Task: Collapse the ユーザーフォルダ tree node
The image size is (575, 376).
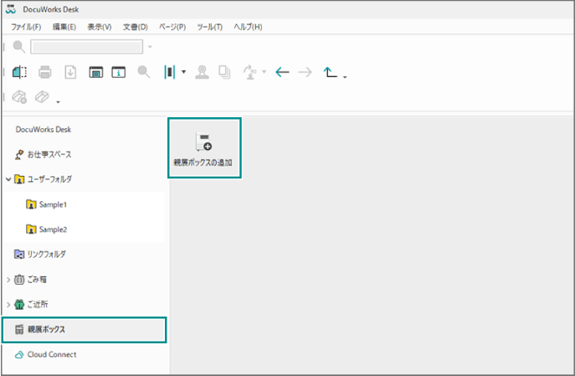Action: click(8, 178)
